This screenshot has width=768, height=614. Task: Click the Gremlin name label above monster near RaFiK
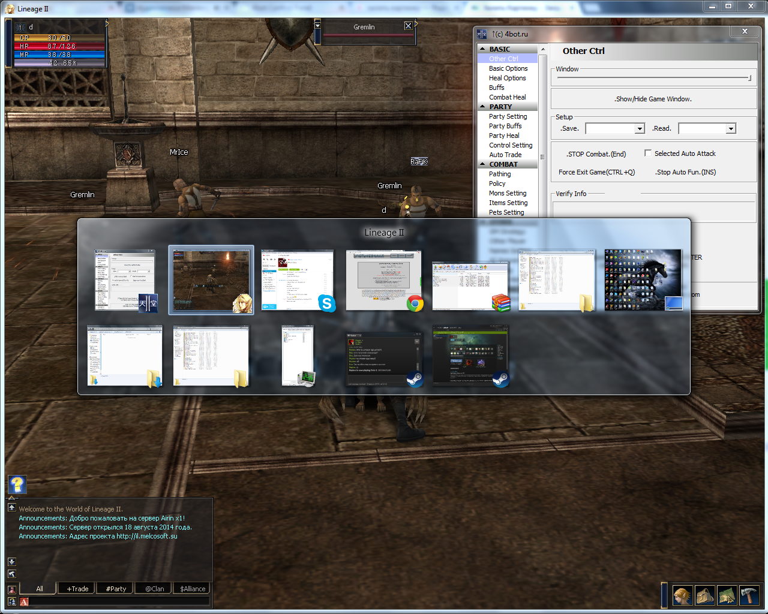point(389,186)
